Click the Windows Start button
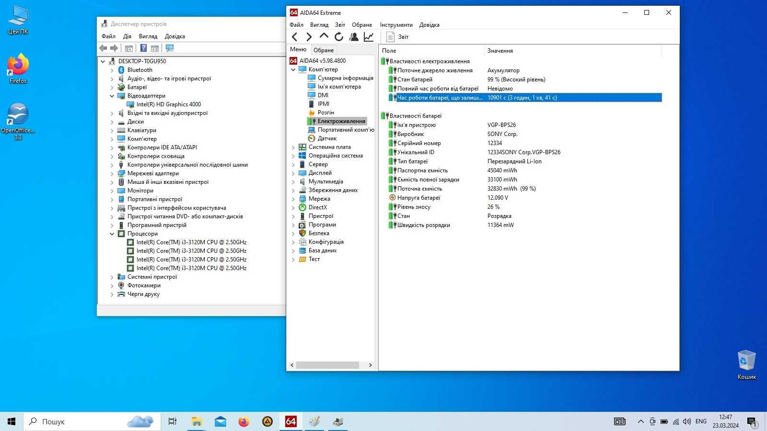Screen dimensions: 767x431 (x=12, y=421)
